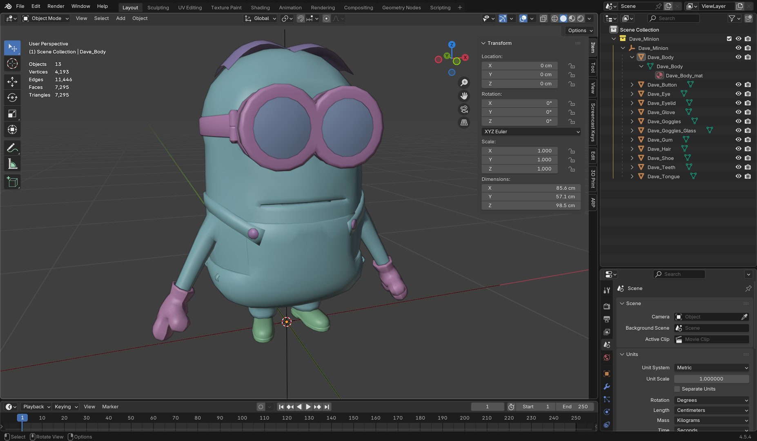Select the Transform tool

pyautogui.click(x=12, y=130)
